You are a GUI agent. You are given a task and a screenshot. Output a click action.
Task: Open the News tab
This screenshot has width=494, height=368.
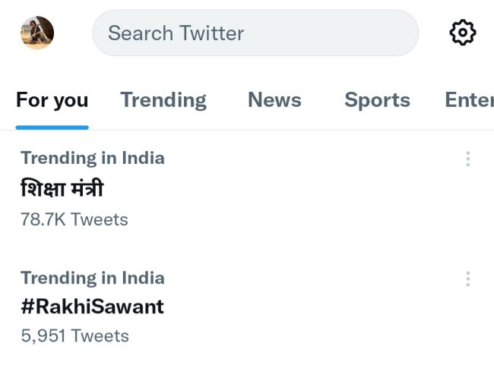click(x=274, y=100)
